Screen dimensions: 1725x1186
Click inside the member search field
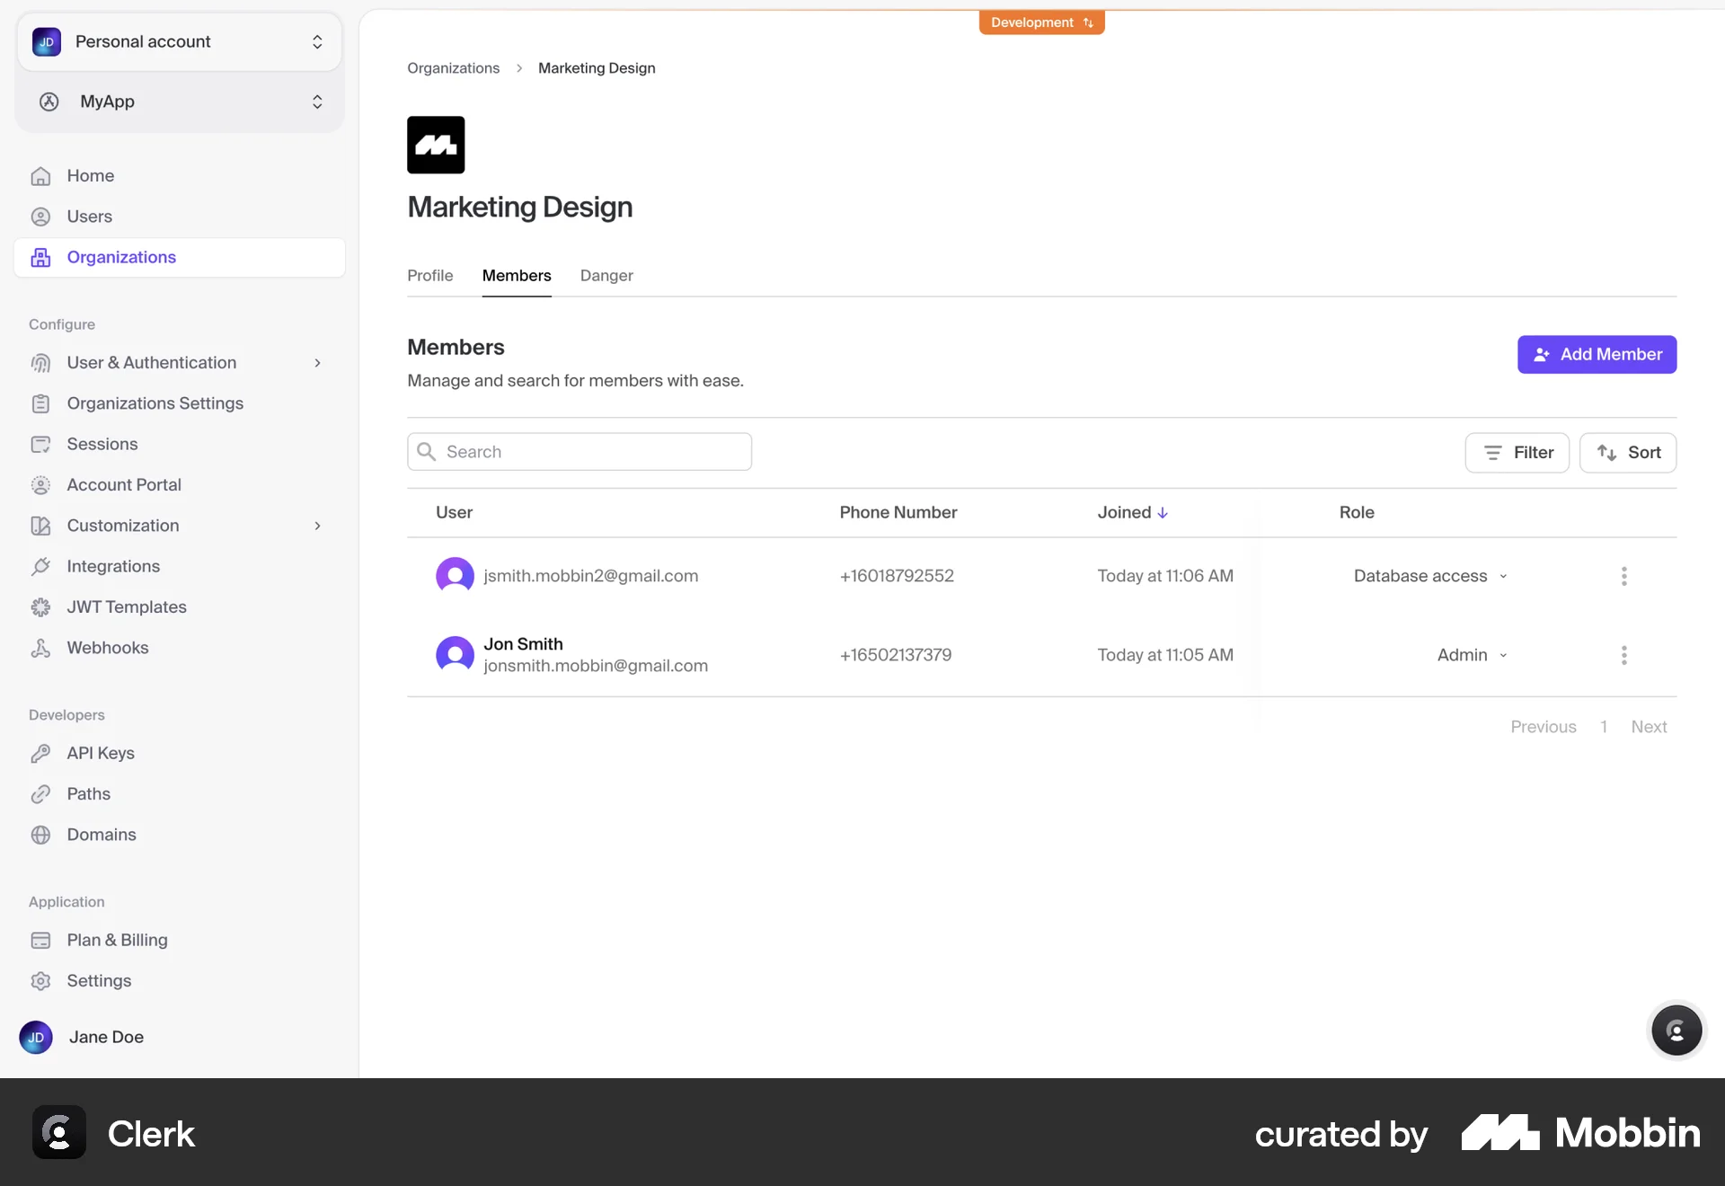click(579, 451)
